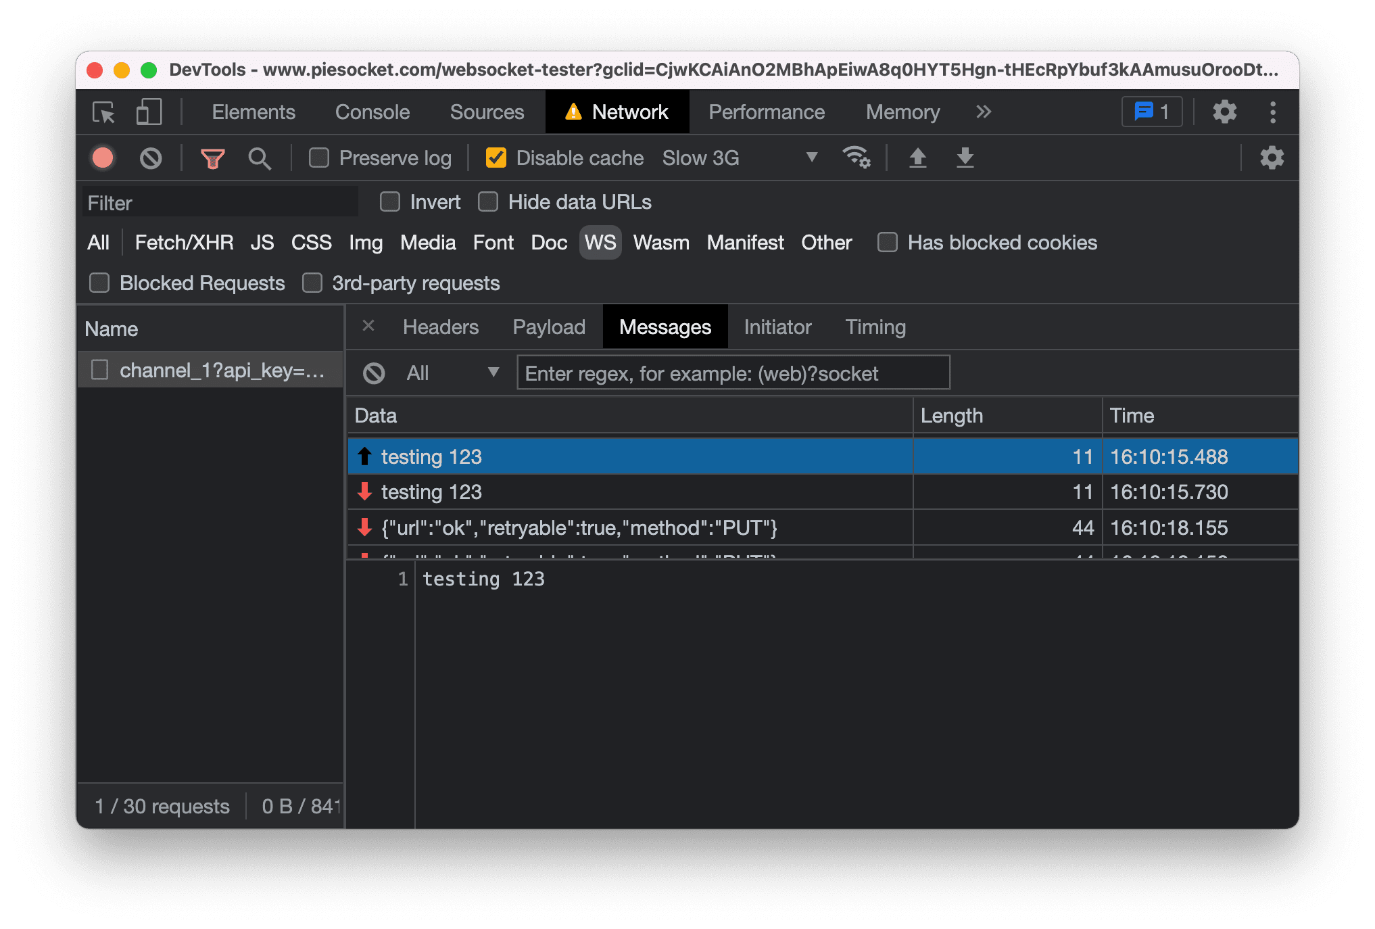Click the record (red circle) button
The height and width of the screenshot is (929, 1375).
103,158
